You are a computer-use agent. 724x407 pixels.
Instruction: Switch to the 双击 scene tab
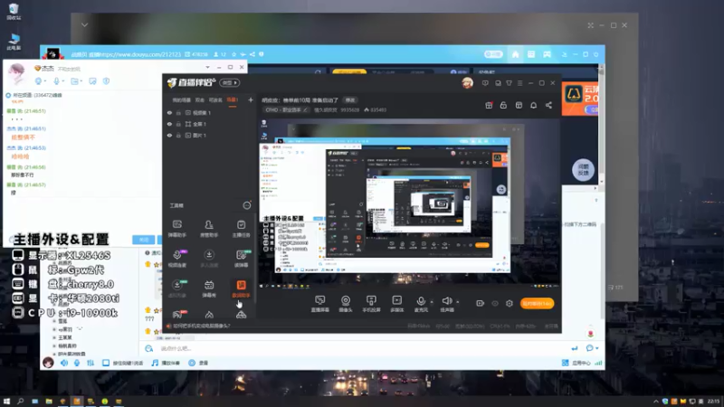coord(199,100)
